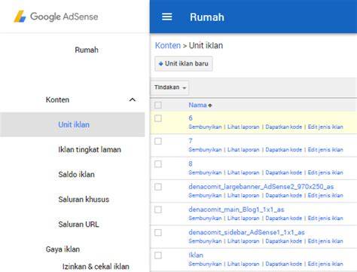Screen dimensions: 357x272
Task: Open denacomit_largebanner_AdSense2_970x250_as ad unit
Action: pyautogui.click(x=261, y=187)
